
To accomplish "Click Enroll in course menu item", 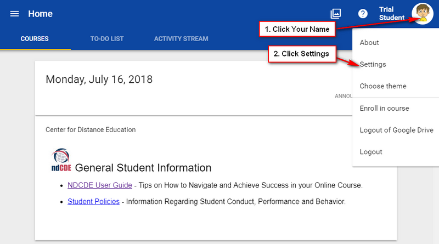I will (x=384, y=108).
